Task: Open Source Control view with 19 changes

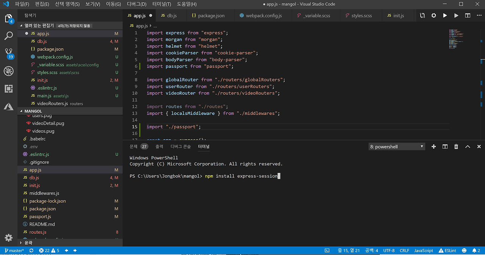Action: 8,53
